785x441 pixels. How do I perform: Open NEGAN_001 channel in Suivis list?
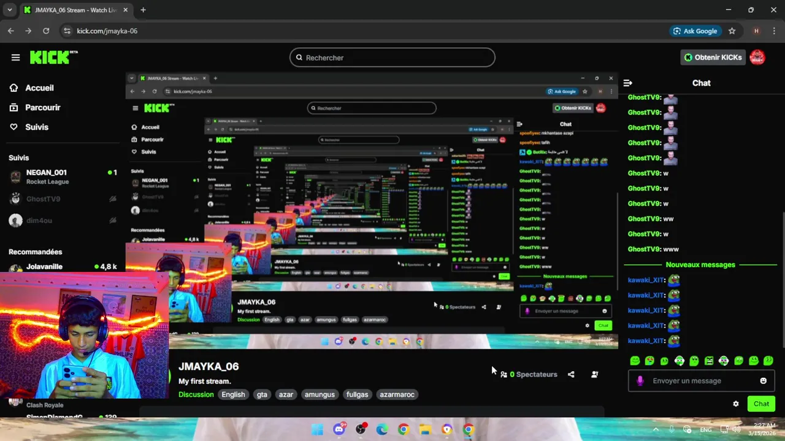[63, 177]
